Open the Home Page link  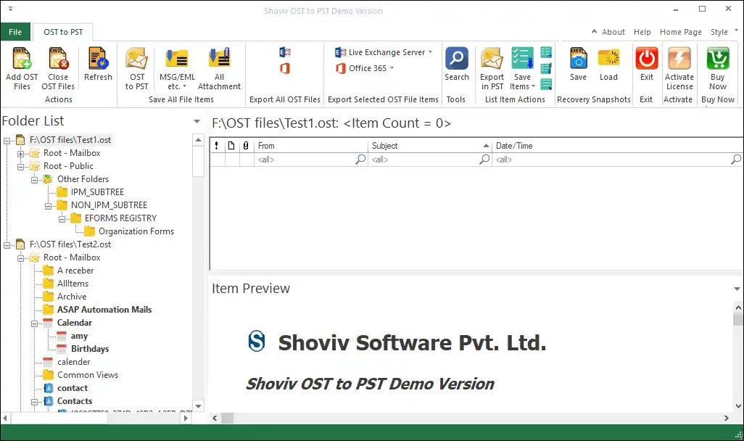tap(680, 31)
